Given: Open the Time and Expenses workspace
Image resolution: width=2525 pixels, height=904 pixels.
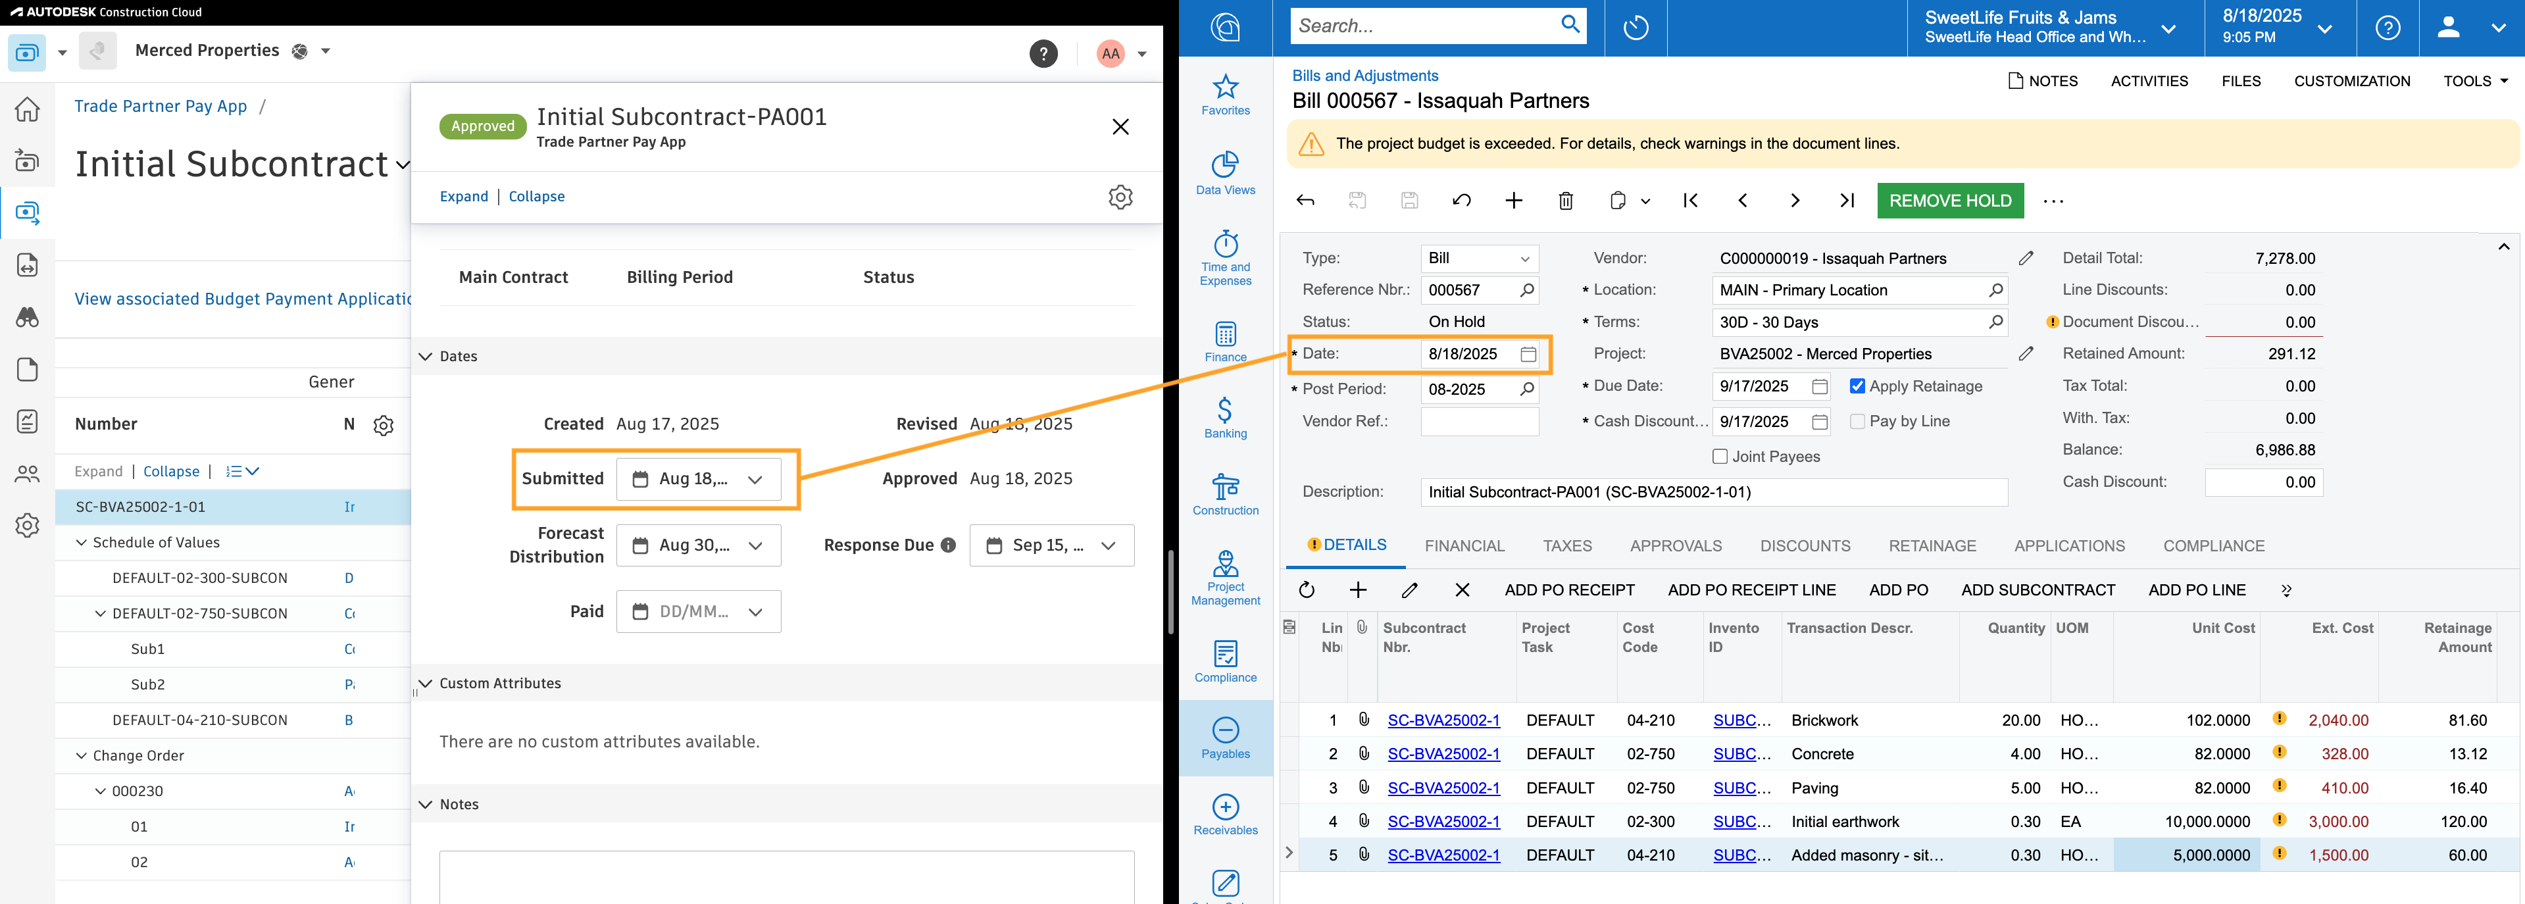Looking at the screenshot, I should pos(1225,257).
